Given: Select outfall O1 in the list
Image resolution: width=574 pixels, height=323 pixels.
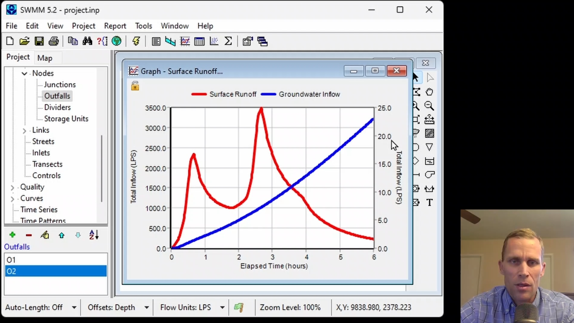Looking at the screenshot, I should point(56,260).
